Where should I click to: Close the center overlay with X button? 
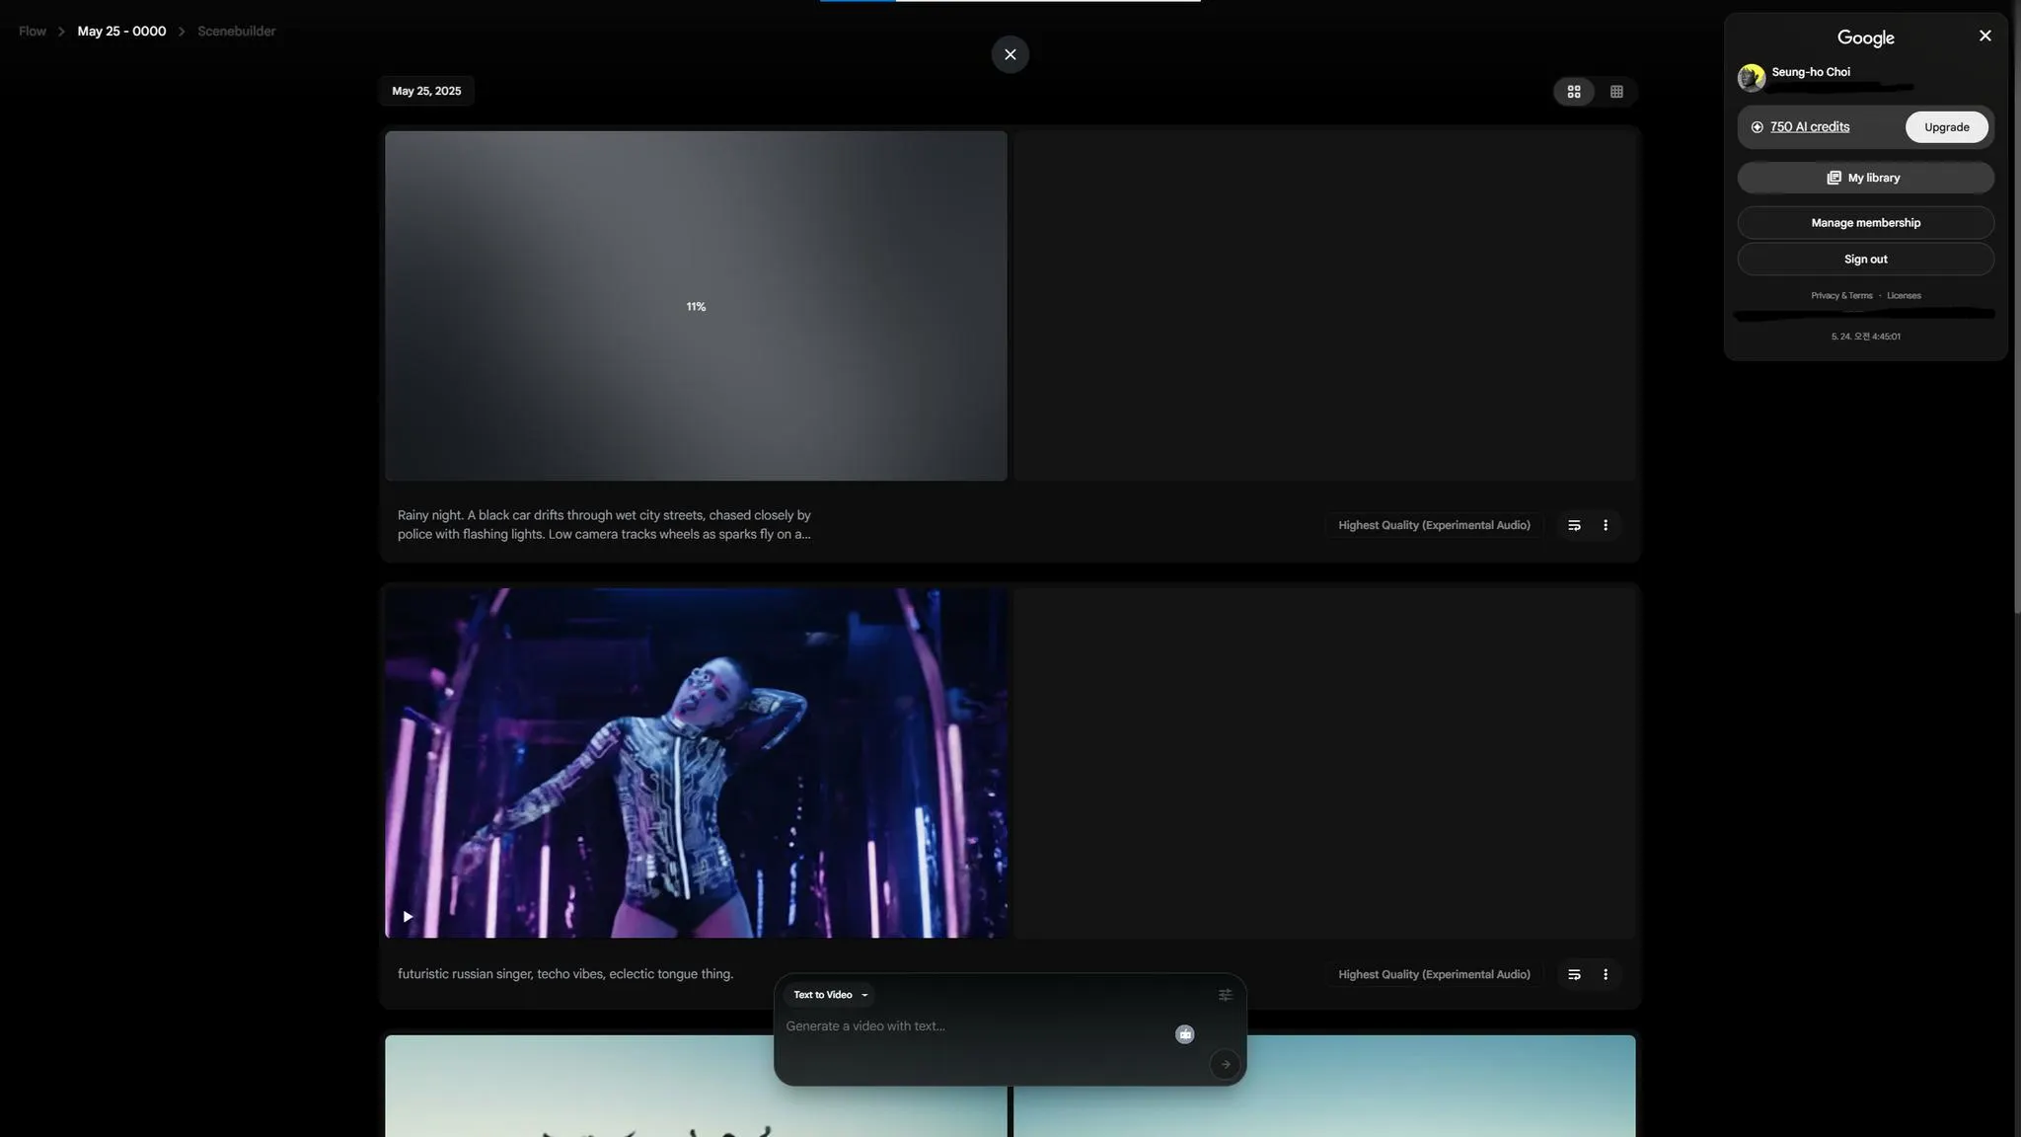[x=1010, y=54]
